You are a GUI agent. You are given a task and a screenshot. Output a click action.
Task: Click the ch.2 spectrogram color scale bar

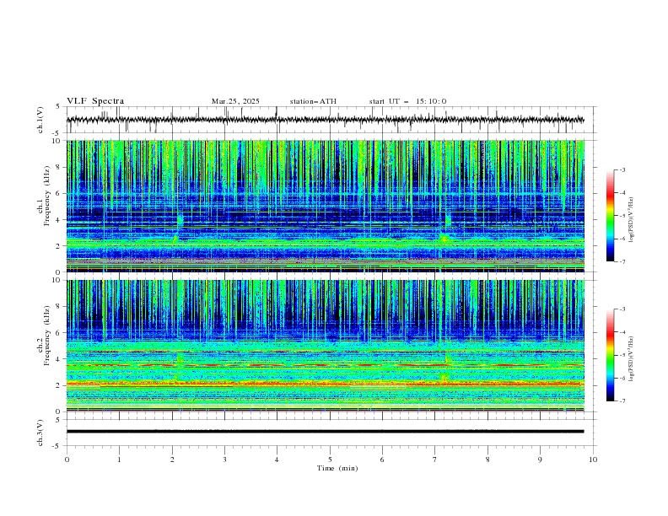tap(610, 355)
